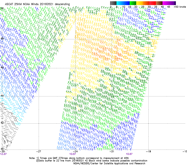Click the legend value 0
This screenshot has width=187, height=165.
click(x=111, y=7)
